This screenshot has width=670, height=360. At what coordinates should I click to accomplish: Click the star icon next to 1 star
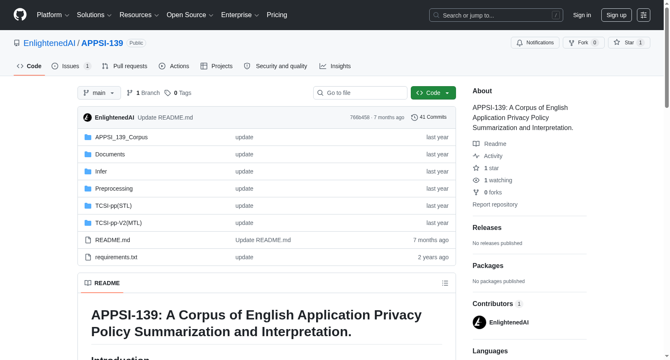point(476,168)
